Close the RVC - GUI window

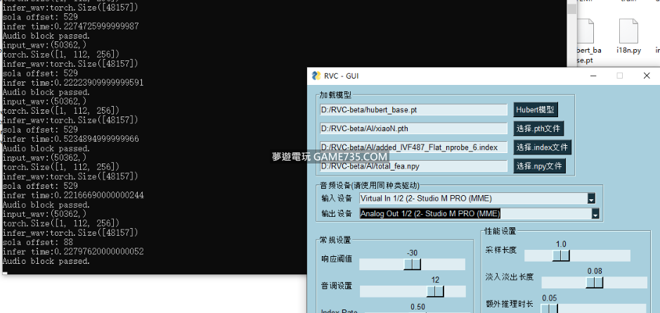[x=647, y=76]
